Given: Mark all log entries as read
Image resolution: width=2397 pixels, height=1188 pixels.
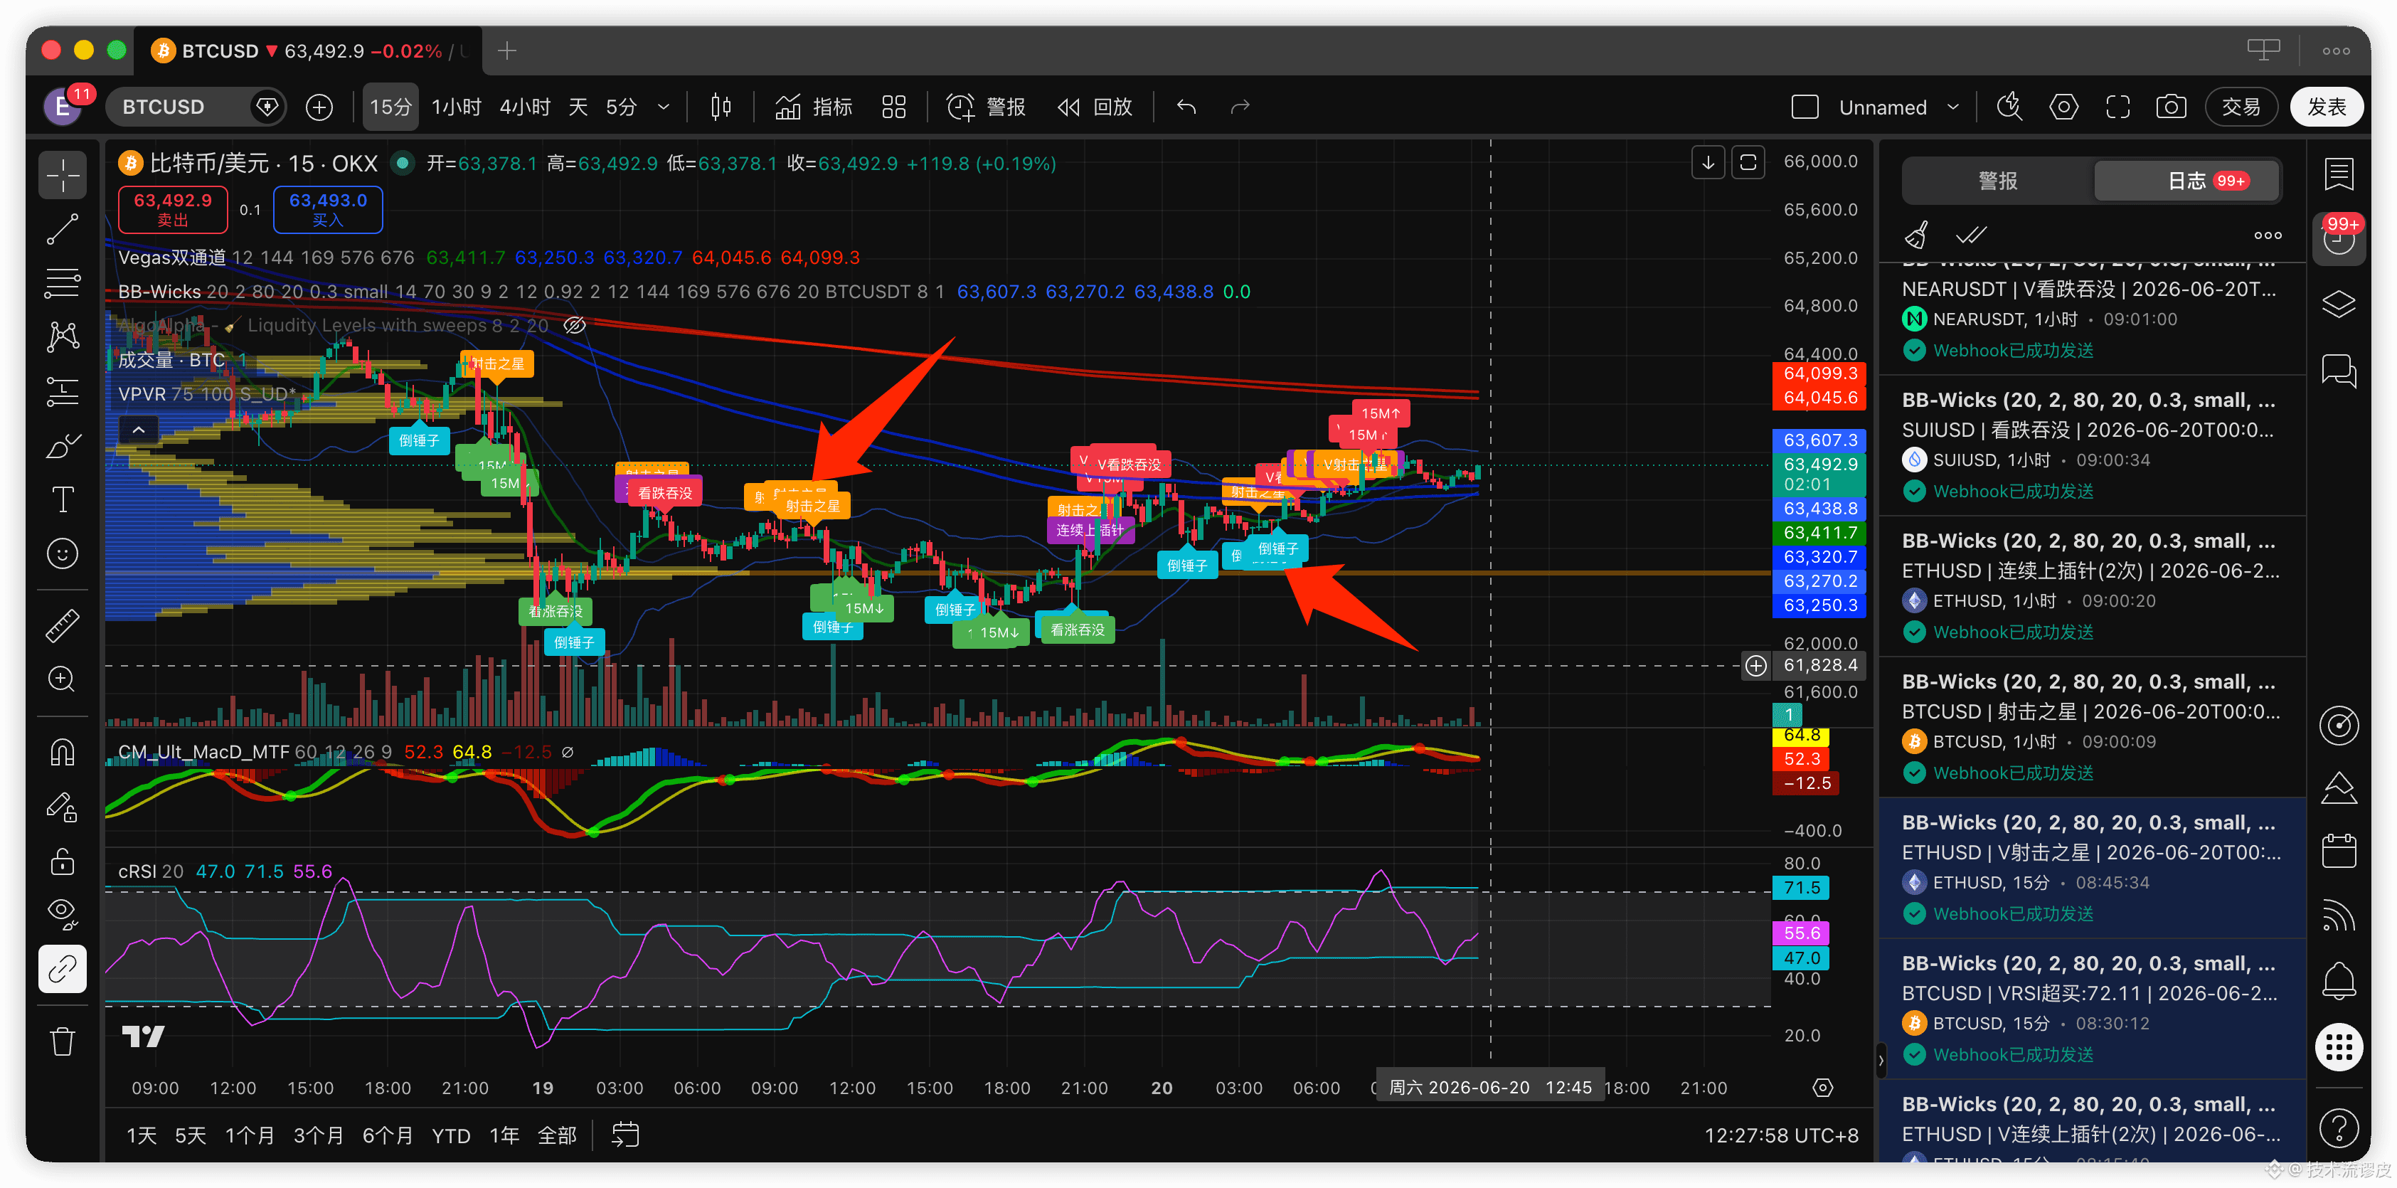Looking at the screenshot, I should click(x=1971, y=235).
